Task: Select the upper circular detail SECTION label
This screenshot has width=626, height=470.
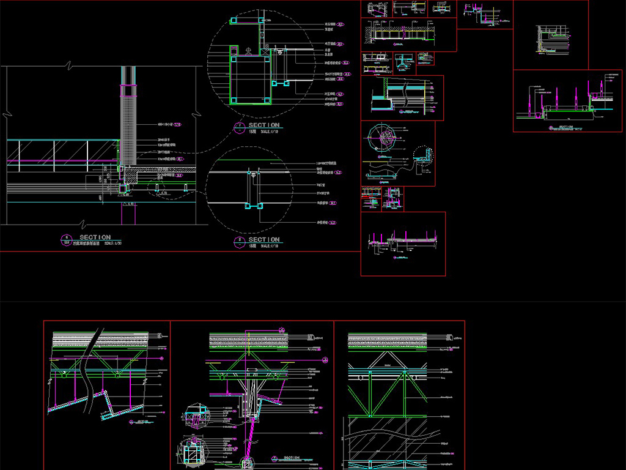Action: [x=263, y=125]
